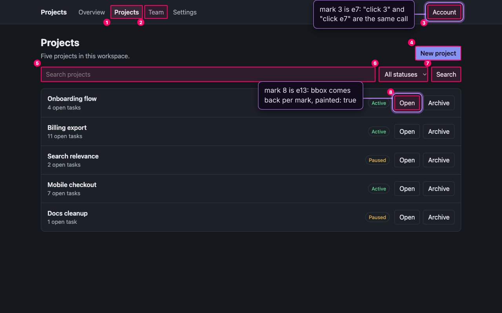Viewport: 502px width, 313px height.
Task: Create a New project
Action: 438,53
